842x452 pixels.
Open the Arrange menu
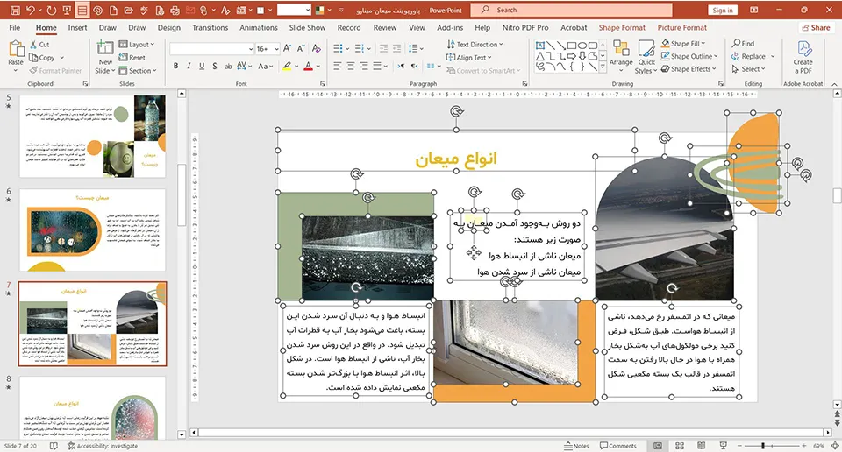click(621, 57)
